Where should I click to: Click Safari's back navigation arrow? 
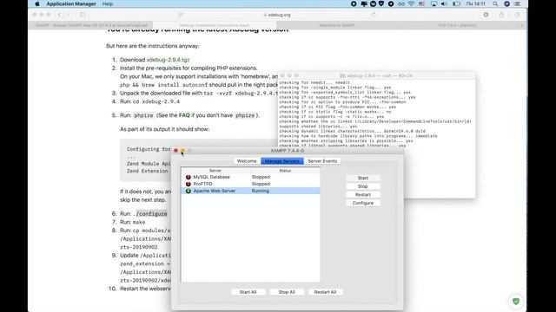(59, 15)
